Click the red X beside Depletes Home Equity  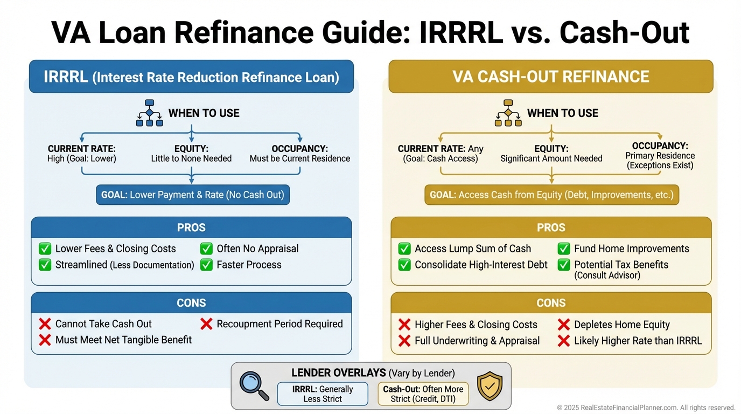click(x=564, y=325)
